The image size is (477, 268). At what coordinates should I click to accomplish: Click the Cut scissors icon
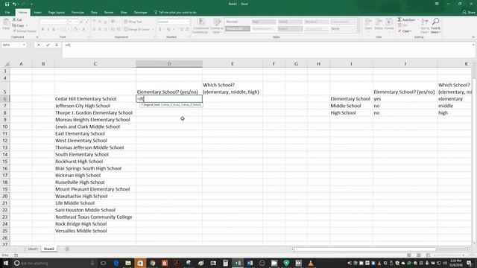pyautogui.click(x=15, y=20)
